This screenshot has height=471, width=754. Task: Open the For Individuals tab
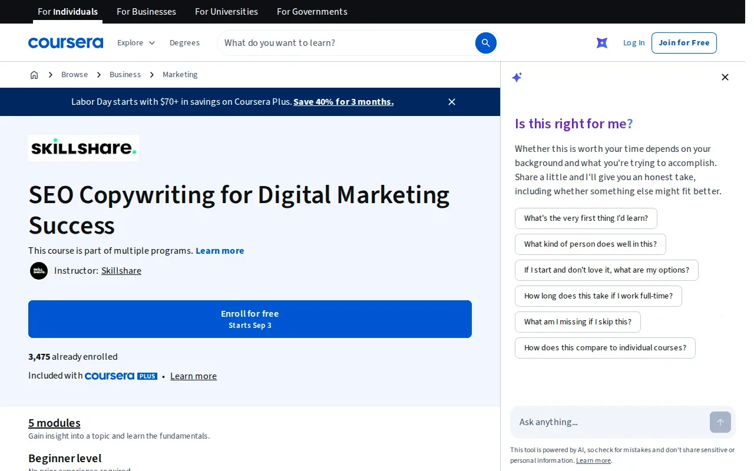click(x=68, y=12)
